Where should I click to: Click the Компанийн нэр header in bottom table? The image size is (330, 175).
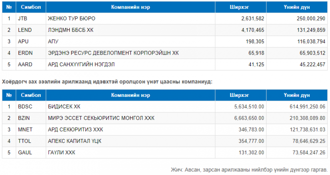tap(130, 95)
